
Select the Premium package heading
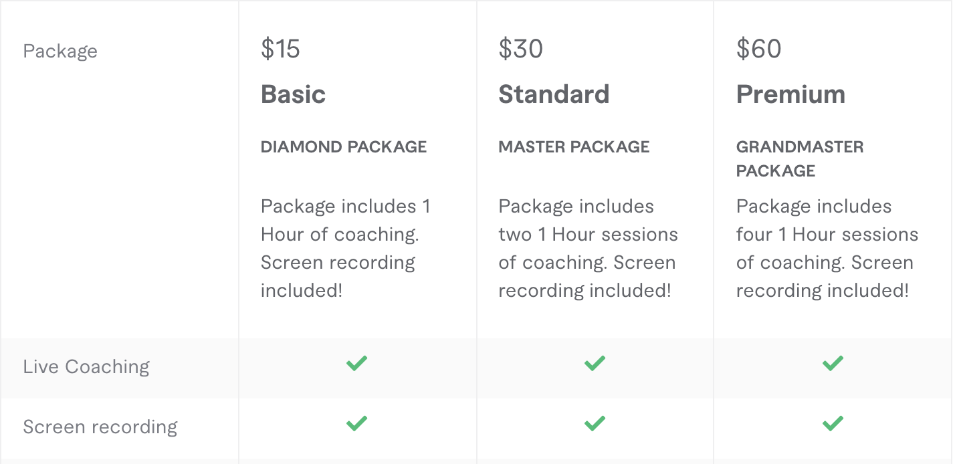(x=790, y=94)
